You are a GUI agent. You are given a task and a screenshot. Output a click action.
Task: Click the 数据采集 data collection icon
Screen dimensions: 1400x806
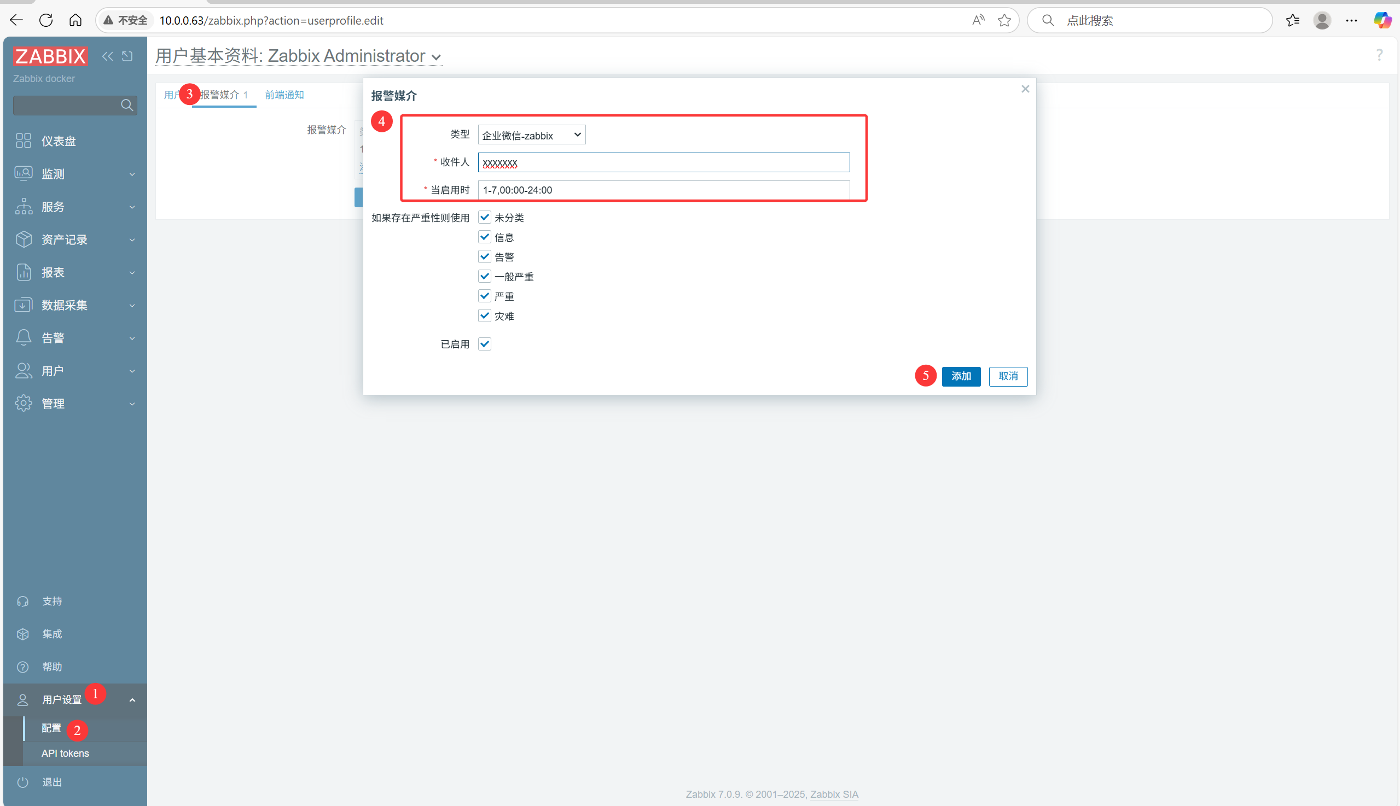pos(24,305)
